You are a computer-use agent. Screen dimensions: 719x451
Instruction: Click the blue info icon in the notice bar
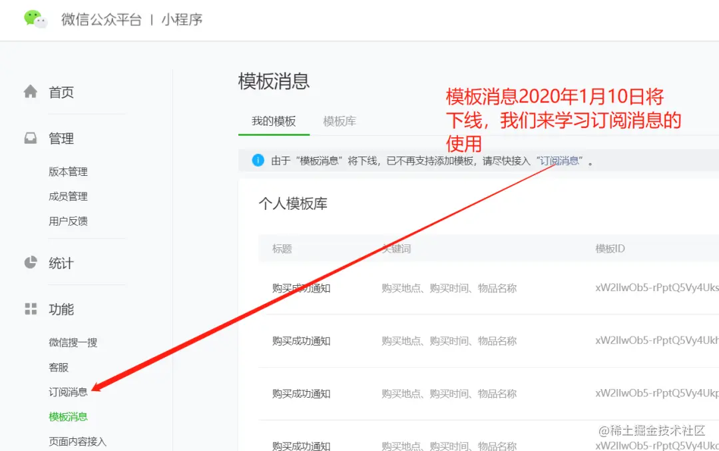(x=258, y=160)
